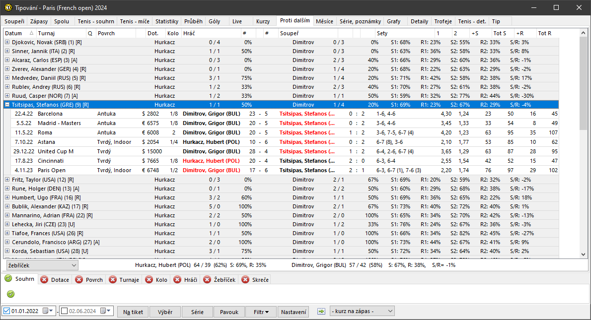Enable the end date 02.06.2024 checkbox
The height and width of the screenshot is (320, 591).
click(64, 311)
